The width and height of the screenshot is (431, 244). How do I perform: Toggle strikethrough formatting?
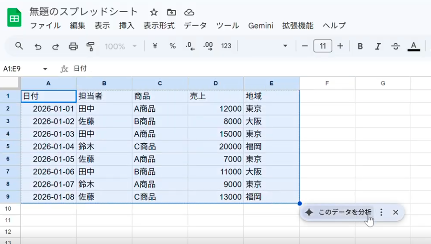(395, 46)
